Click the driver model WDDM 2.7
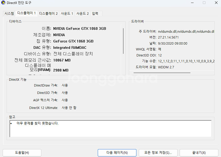The height and width of the screenshot is (157, 221). pyautogui.click(x=166, y=67)
